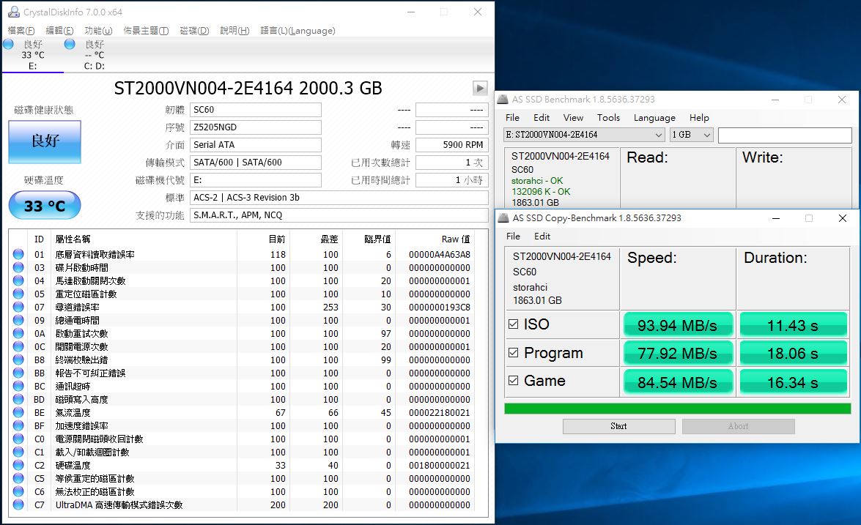Screen dimensions: 861x525
Task: Click status orb for attribute ID C5
Action: (x=18, y=478)
